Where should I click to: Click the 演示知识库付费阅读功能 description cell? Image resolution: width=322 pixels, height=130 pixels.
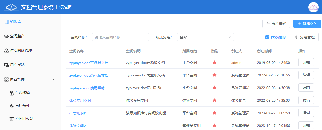146,113
